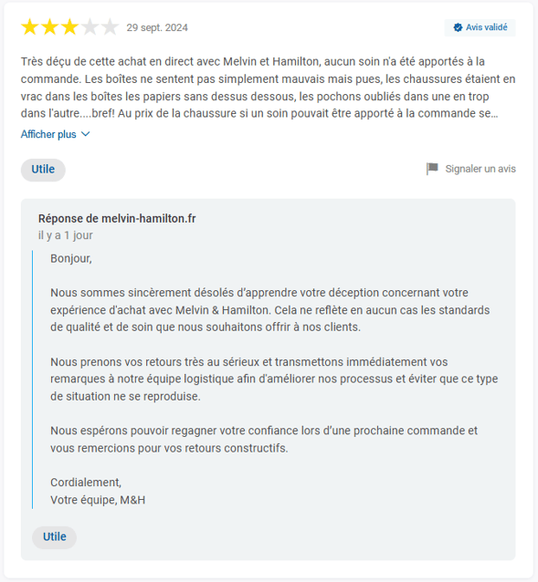Click the Avis validé badge
The height and width of the screenshot is (582, 538).
click(480, 27)
